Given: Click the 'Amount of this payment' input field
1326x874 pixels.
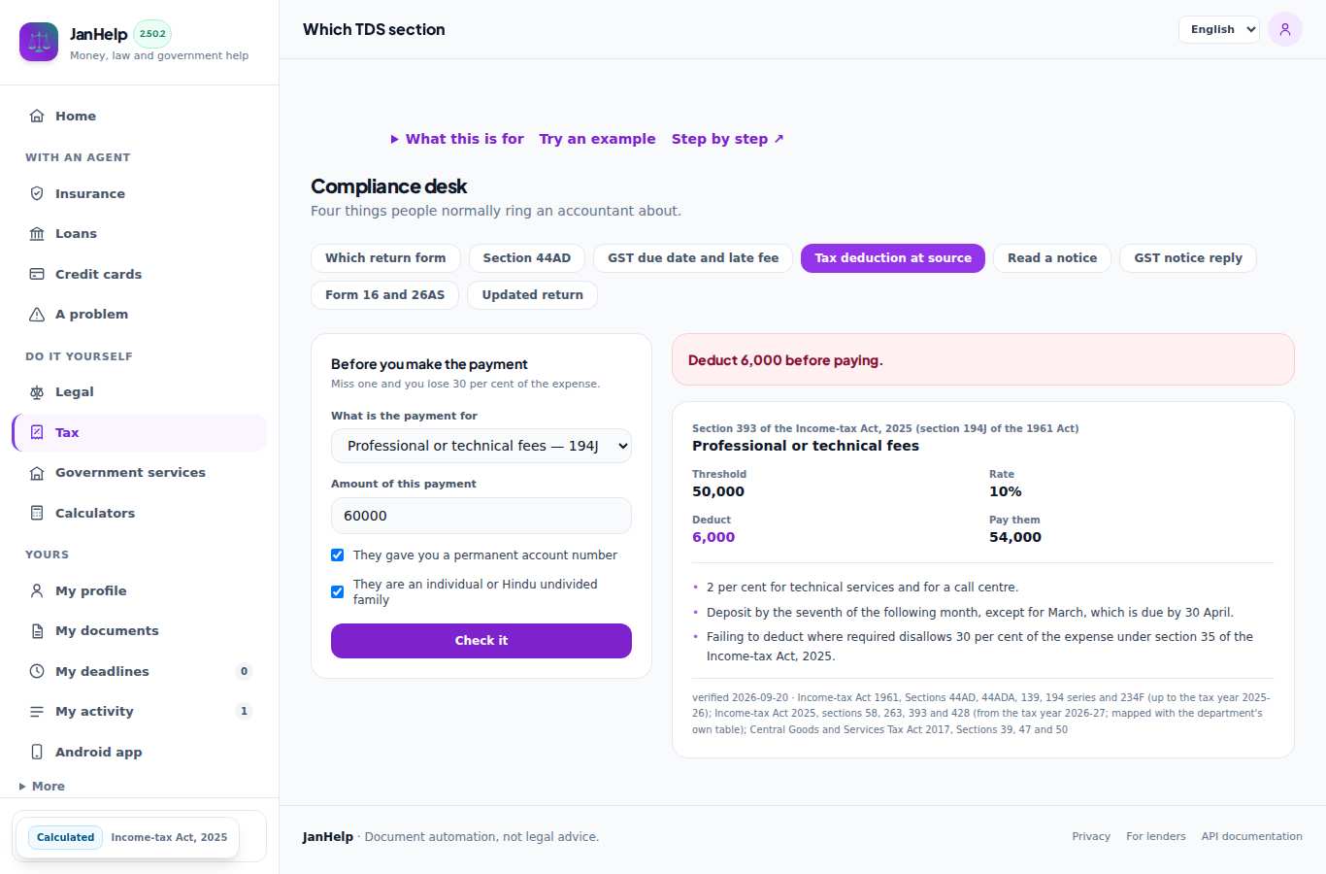Looking at the screenshot, I should (x=481, y=516).
